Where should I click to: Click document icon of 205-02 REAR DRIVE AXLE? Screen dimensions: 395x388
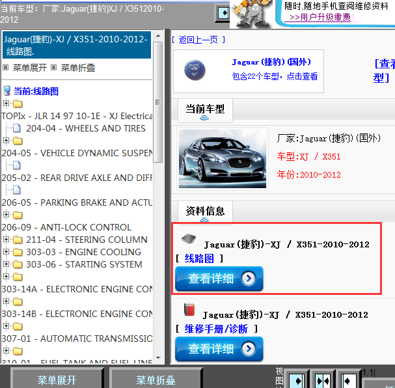point(17,165)
